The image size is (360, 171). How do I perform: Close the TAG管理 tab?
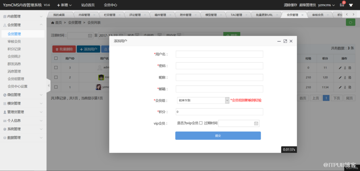click(x=246, y=15)
